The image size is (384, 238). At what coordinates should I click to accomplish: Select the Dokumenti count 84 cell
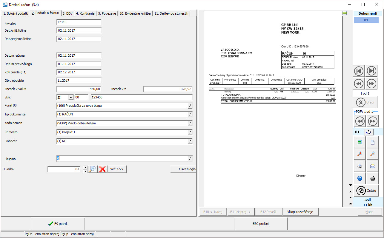pyautogui.click(x=366, y=20)
